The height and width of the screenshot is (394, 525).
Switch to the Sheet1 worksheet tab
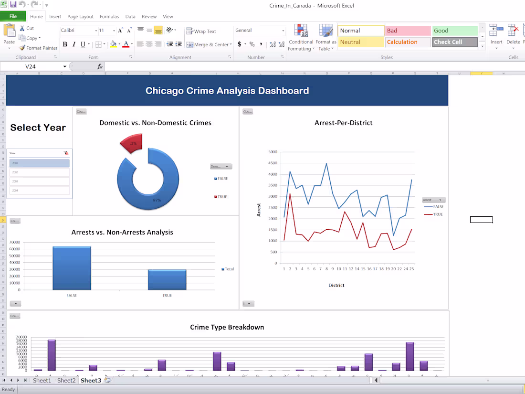tap(42, 380)
